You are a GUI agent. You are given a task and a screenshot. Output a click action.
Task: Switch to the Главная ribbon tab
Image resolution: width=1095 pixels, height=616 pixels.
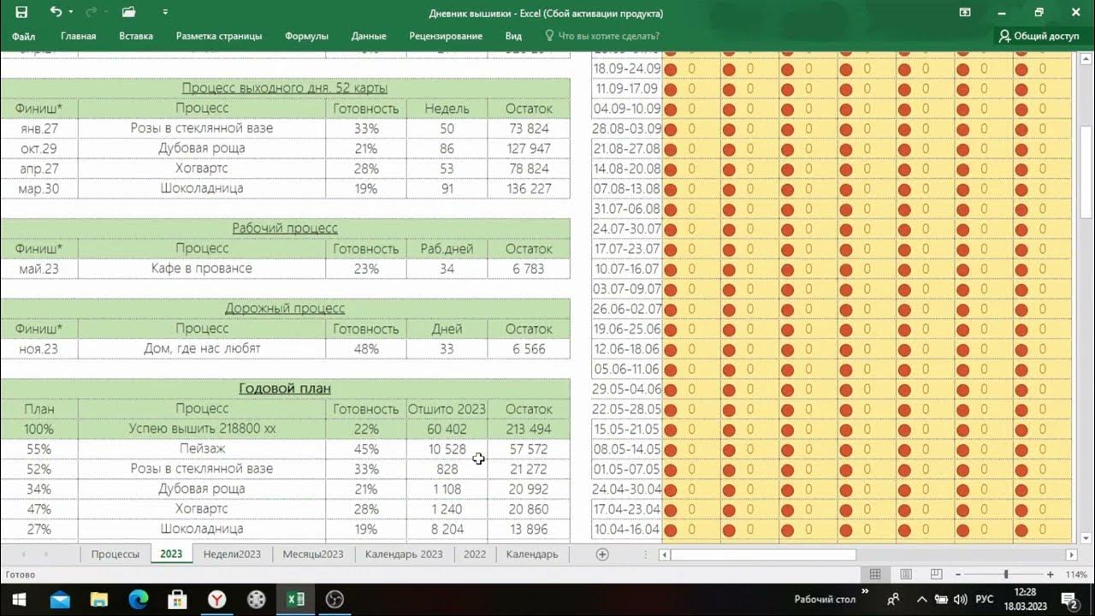79,37
